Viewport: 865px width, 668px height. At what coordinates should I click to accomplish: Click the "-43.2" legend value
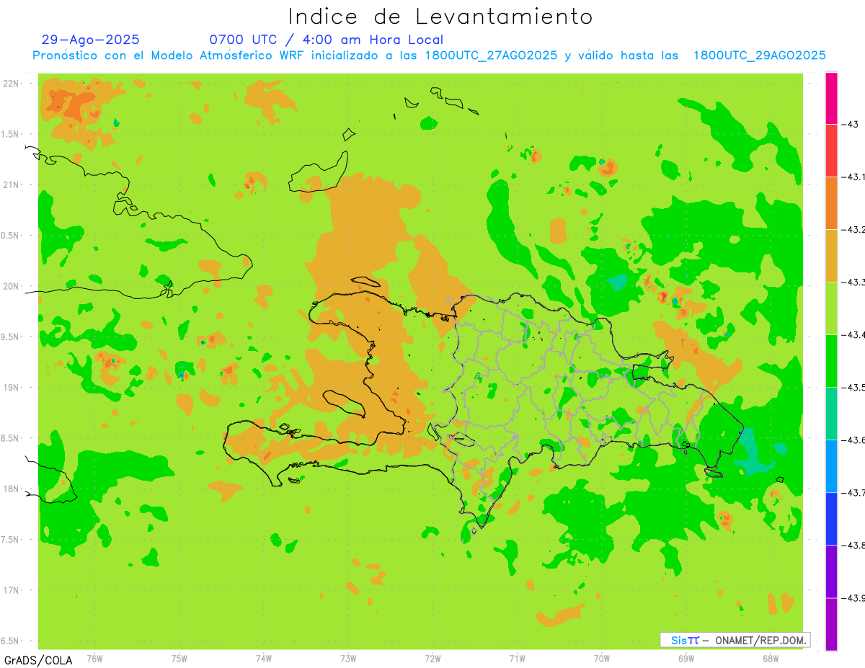pyautogui.click(x=854, y=230)
